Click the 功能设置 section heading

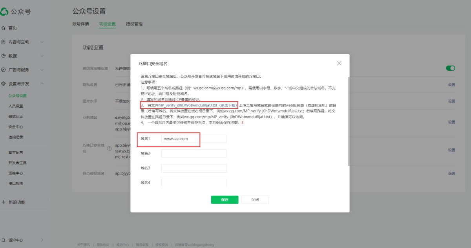pos(93,48)
